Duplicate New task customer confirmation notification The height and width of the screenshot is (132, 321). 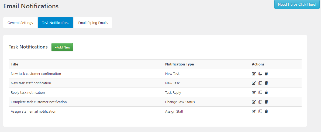(x=260, y=74)
